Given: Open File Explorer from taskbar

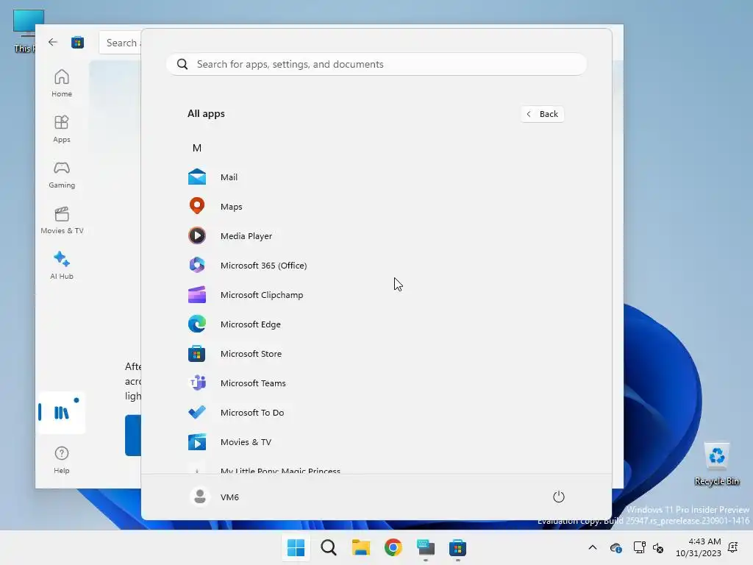Looking at the screenshot, I should pyautogui.click(x=360, y=547).
